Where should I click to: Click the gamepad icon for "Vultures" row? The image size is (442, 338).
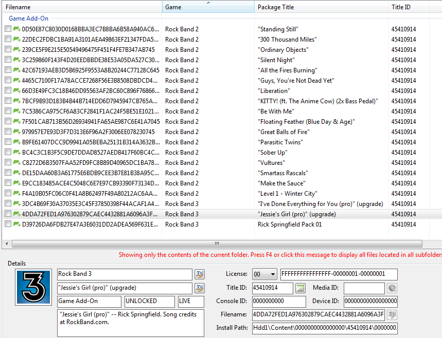click(x=16, y=163)
